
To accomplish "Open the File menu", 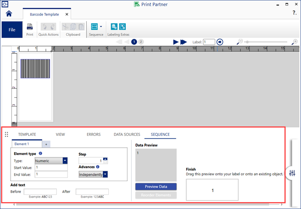I will click(12, 30).
